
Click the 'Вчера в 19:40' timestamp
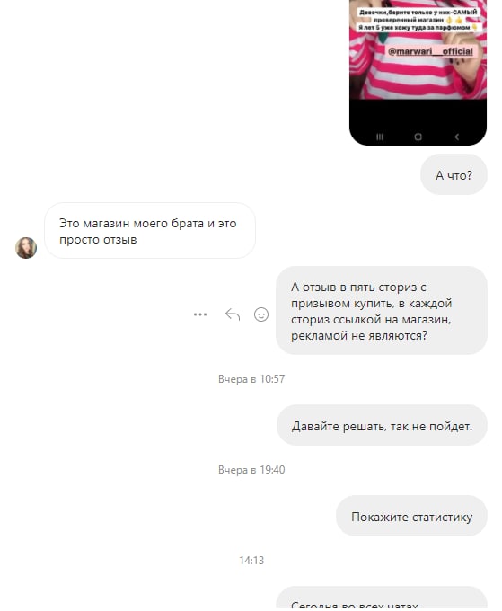coord(251,470)
